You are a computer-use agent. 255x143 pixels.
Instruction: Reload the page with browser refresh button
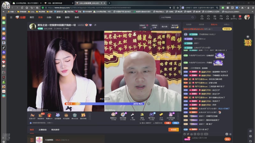(x=22, y=8)
